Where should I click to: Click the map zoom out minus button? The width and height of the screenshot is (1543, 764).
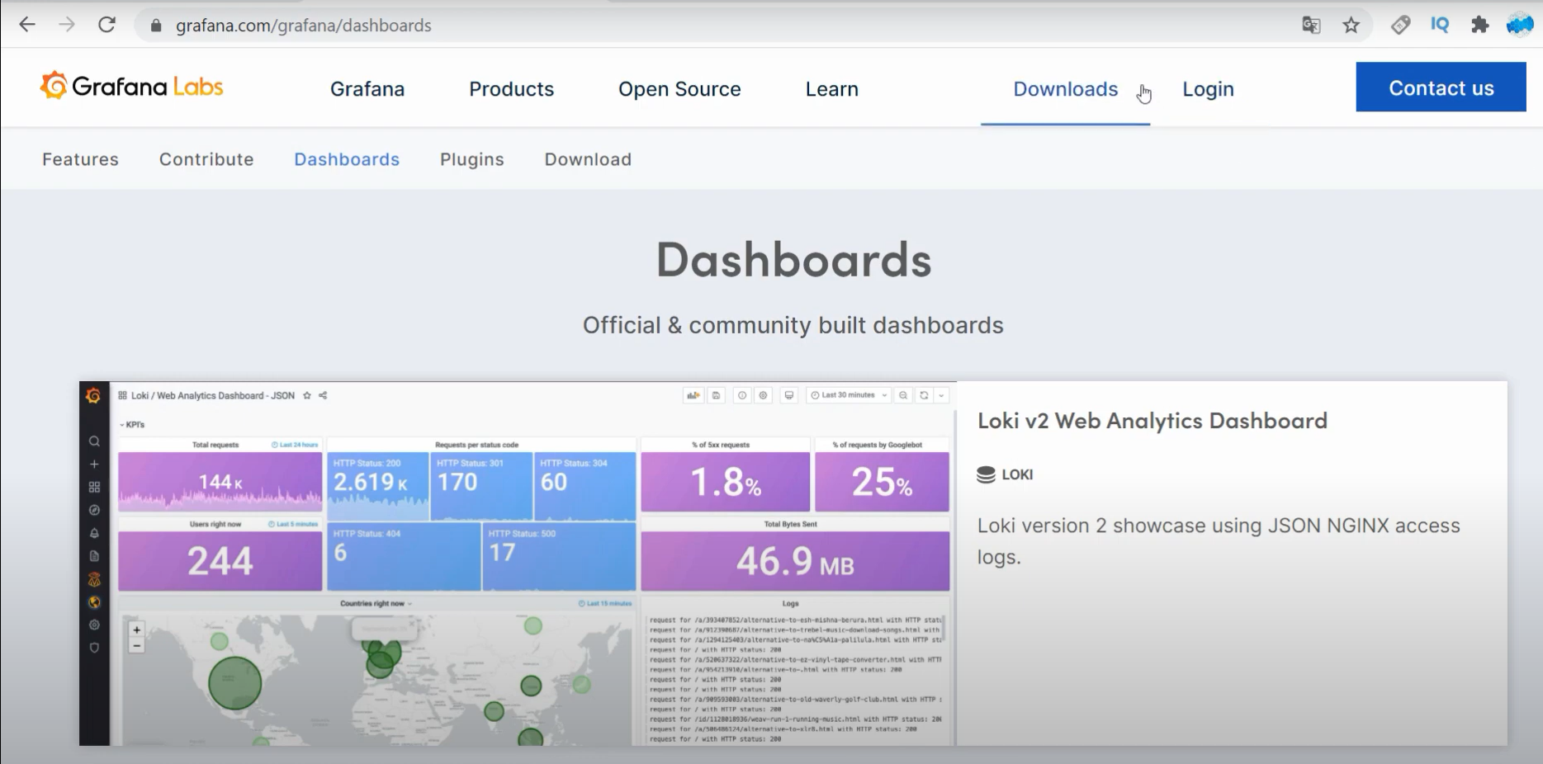[137, 645]
